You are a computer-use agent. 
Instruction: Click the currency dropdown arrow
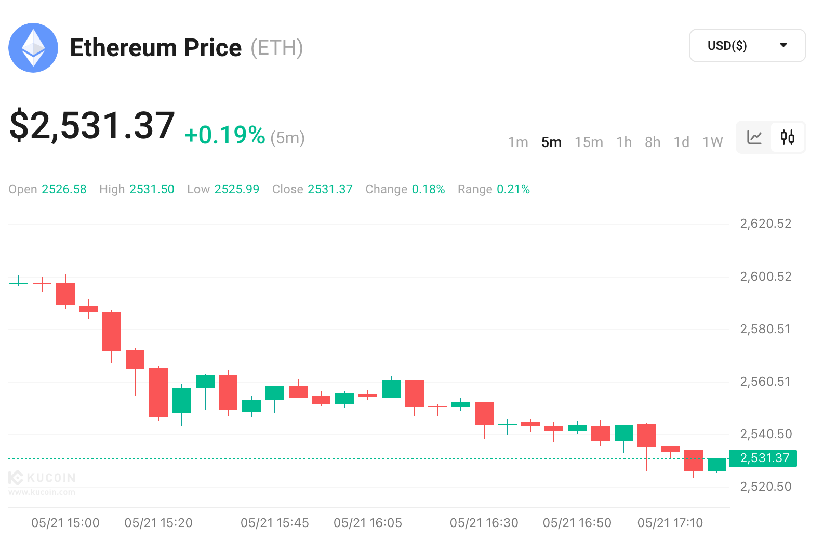click(x=783, y=45)
